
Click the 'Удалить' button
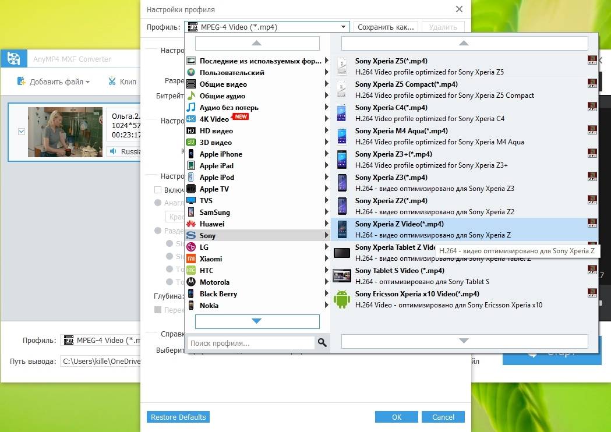443,27
